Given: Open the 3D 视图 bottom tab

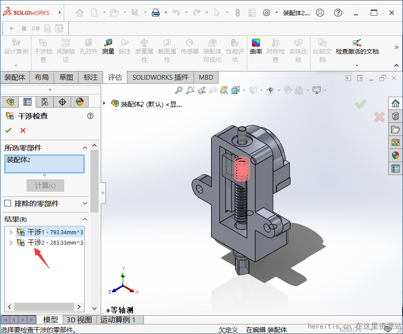Looking at the screenshot, I should [x=79, y=320].
